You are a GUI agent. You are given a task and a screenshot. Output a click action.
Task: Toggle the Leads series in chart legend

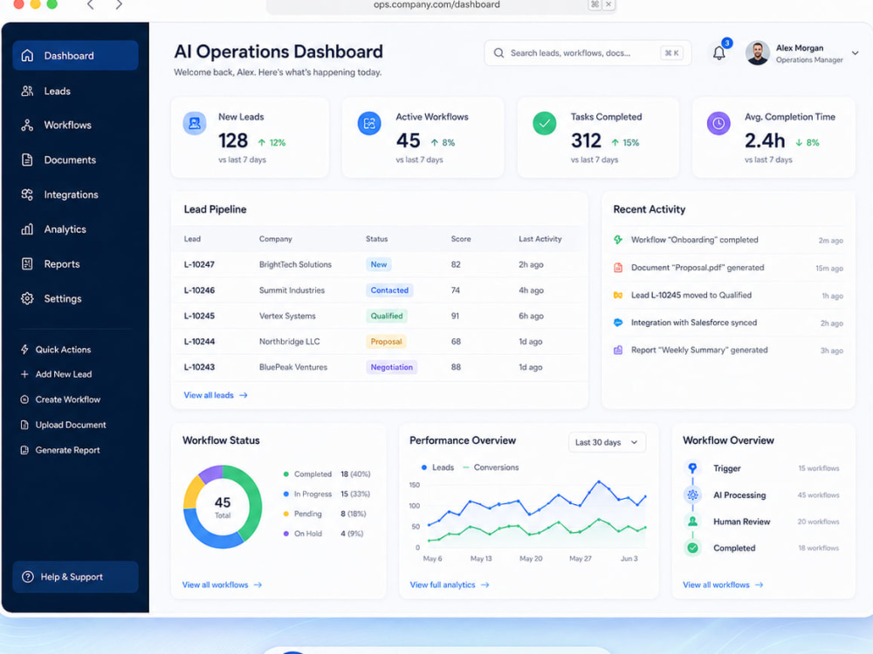(x=437, y=467)
